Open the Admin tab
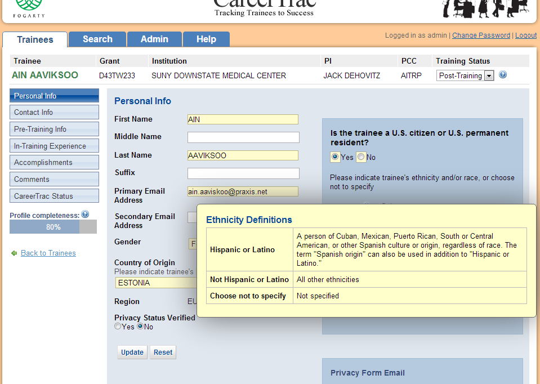This screenshot has height=384, width=540. 154,39
